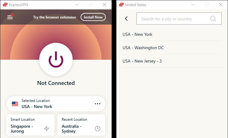This screenshot has height=138, width=228.
Task: Open the Selected Location USA - New York picker
Action: 56,104
